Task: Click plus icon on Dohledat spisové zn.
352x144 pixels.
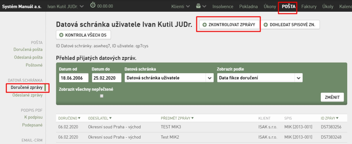Action: (266, 25)
